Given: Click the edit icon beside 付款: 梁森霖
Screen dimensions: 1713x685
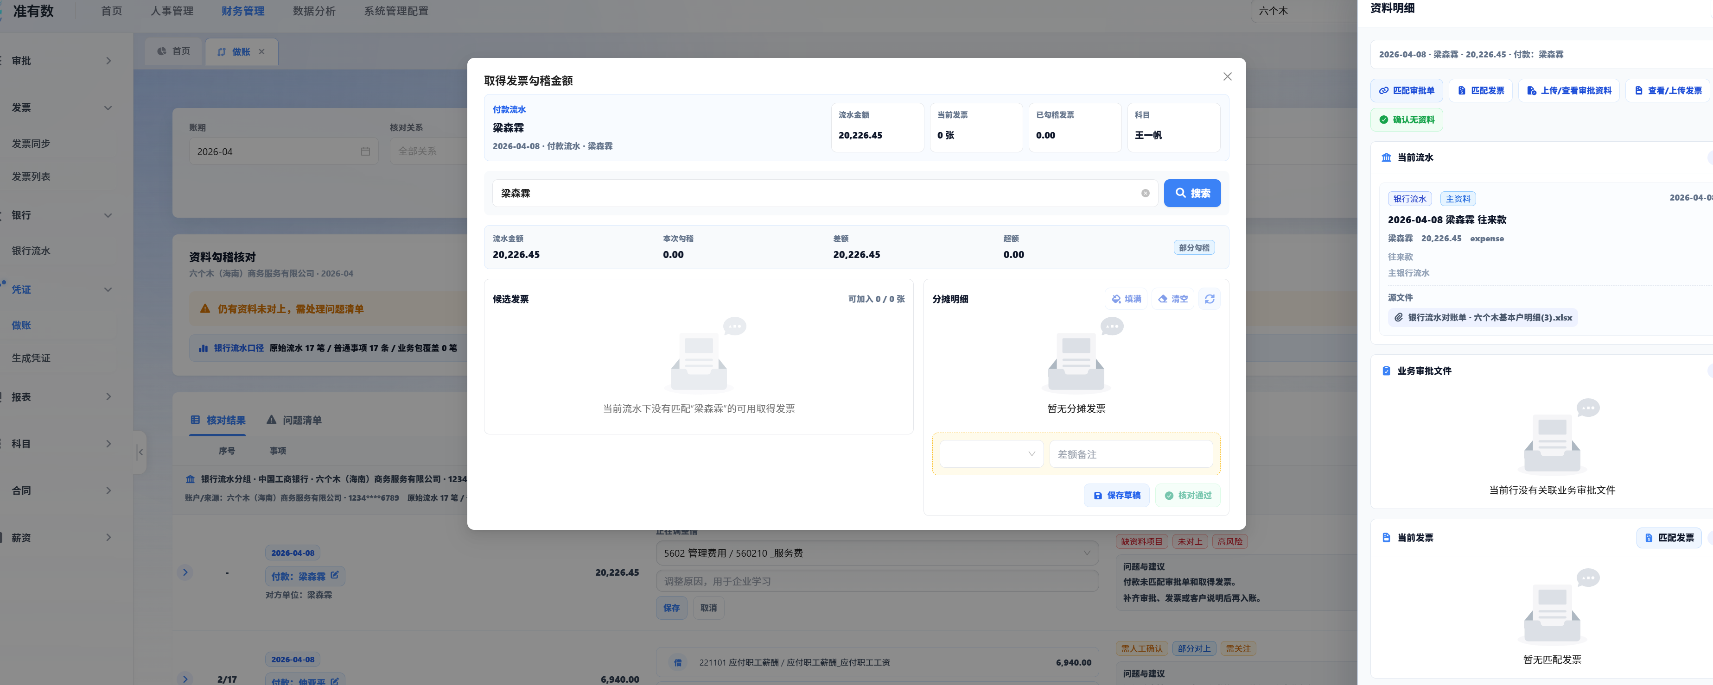Looking at the screenshot, I should (335, 575).
